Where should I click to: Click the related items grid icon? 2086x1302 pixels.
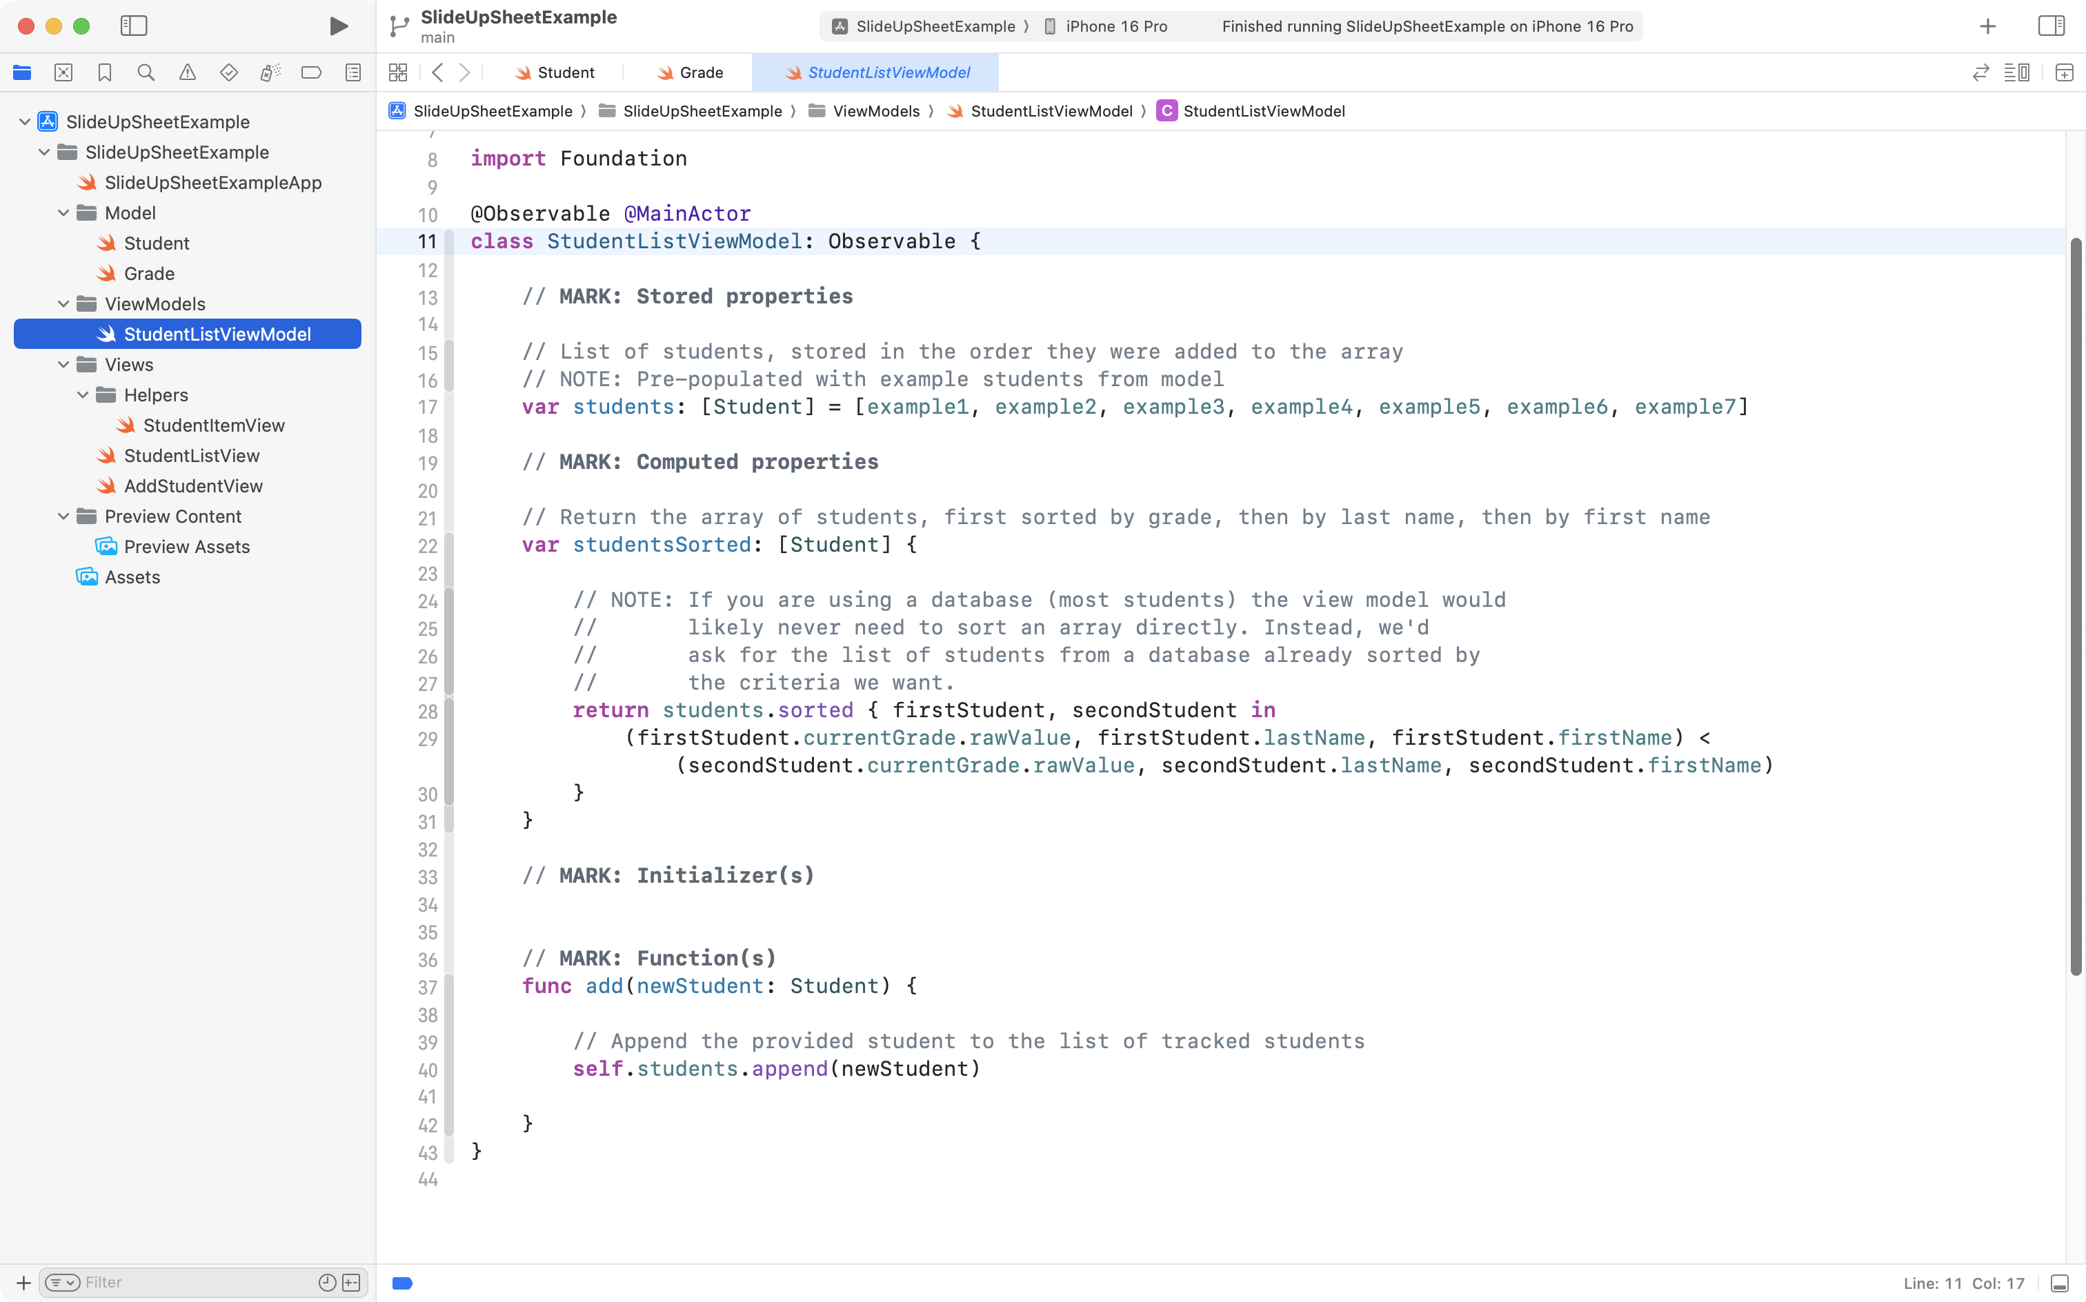coord(397,72)
